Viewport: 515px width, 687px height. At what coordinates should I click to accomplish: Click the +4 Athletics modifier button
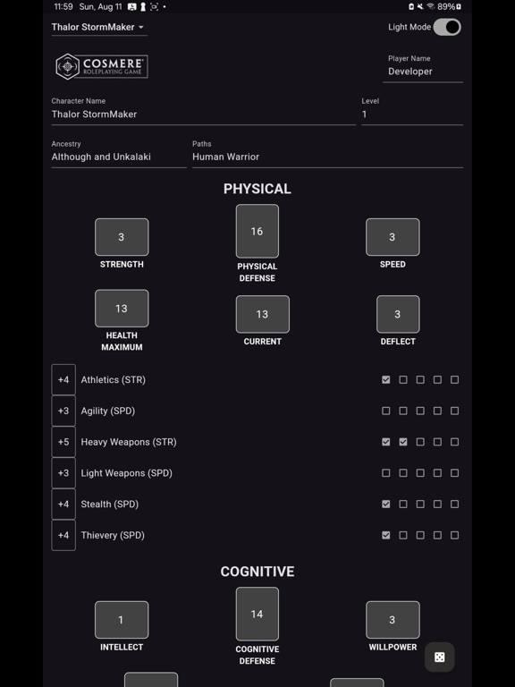click(63, 379)
